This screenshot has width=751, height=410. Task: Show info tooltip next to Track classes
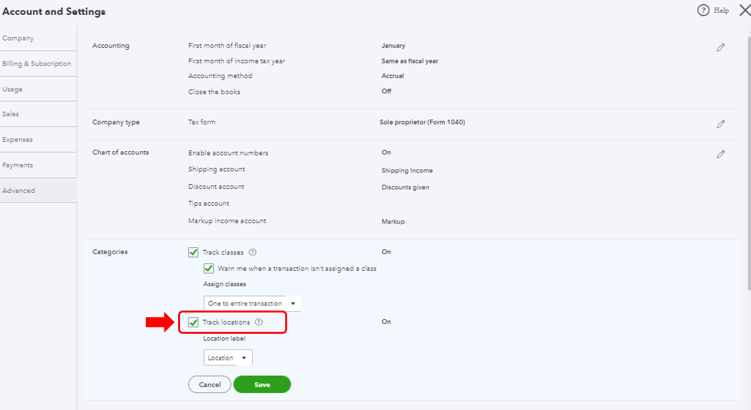coord(253,252)
